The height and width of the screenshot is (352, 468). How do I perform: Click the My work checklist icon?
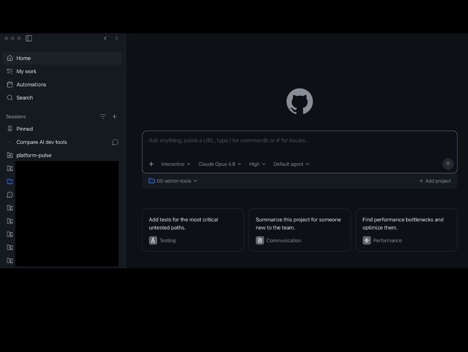point(10,71)
